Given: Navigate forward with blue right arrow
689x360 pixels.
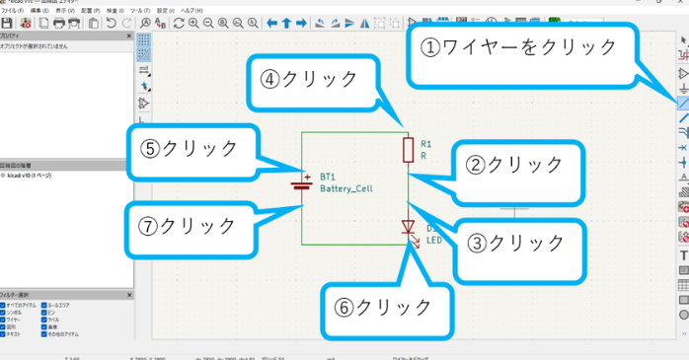Looking at the screenshot, I should [301, 23].
